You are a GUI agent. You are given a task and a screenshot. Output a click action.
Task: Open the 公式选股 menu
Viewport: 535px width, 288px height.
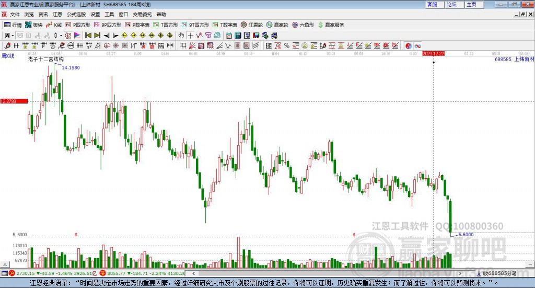(76, 14)
